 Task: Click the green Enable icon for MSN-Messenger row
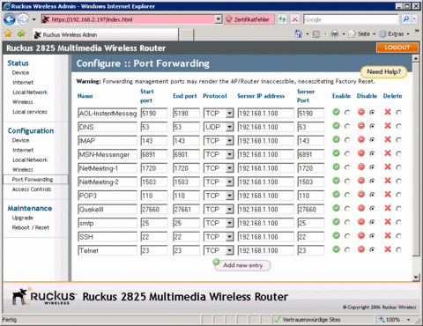(x=336, y=153)
